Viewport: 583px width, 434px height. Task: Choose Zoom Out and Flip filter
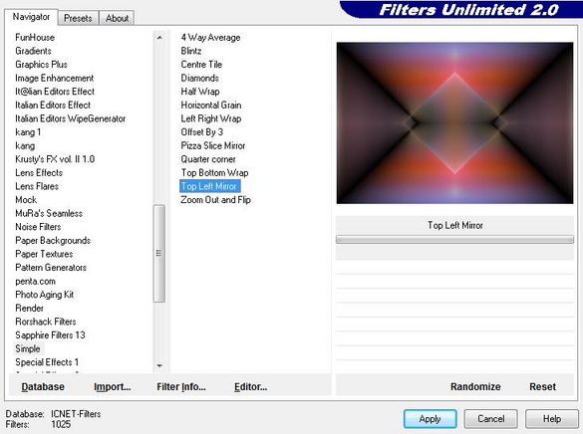[215, 200]
